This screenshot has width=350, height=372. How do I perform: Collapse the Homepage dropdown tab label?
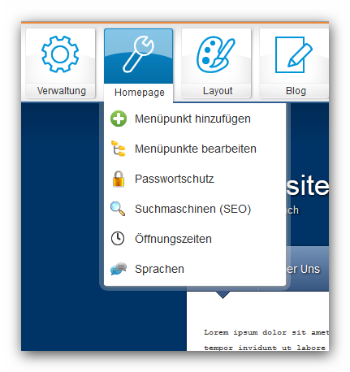pos(140,93)
